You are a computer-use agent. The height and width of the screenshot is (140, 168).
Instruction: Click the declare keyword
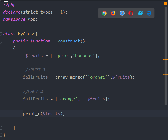tap(12, 12)
